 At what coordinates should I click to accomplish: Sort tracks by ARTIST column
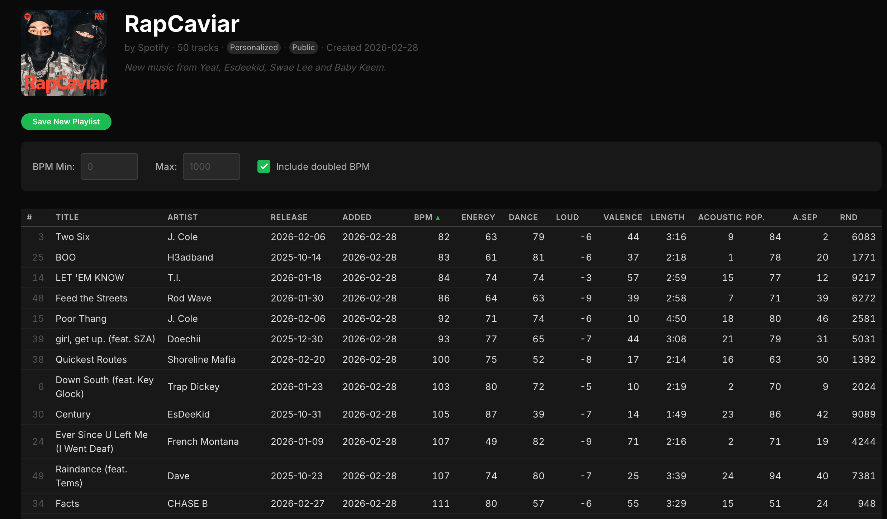[x=182, y=218]
